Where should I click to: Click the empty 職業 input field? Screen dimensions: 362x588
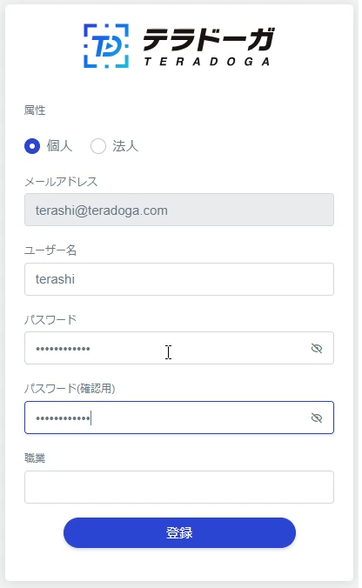click(x=179, y=487)
